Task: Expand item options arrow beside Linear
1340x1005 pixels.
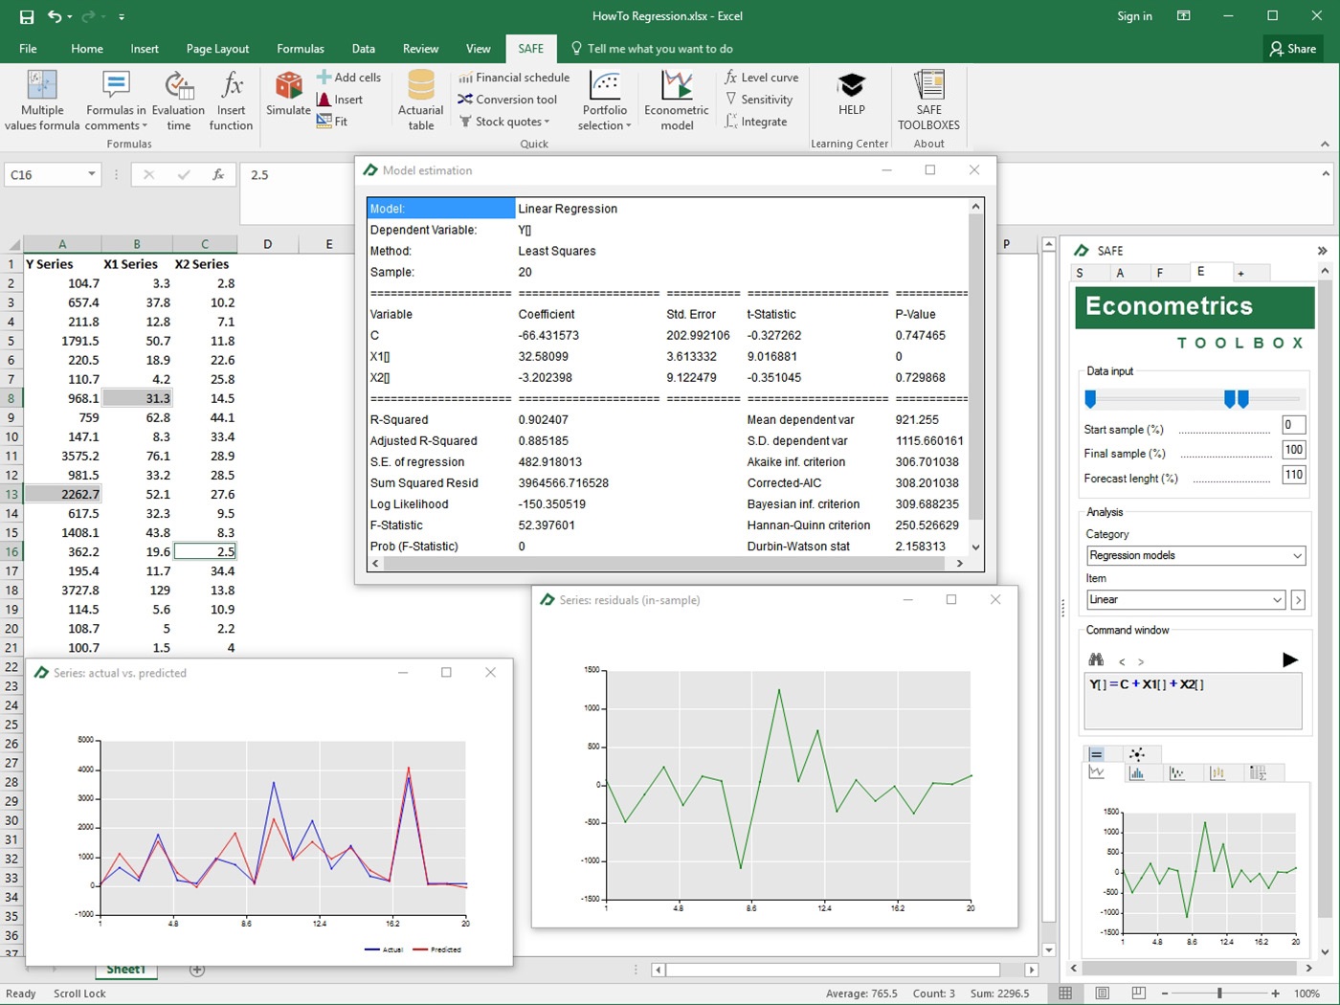Action: pos(1298,600)
